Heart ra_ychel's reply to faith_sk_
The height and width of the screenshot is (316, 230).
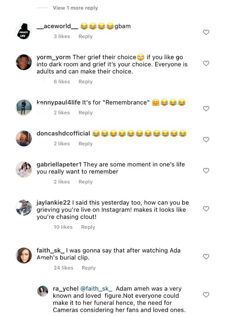(206, 295)
